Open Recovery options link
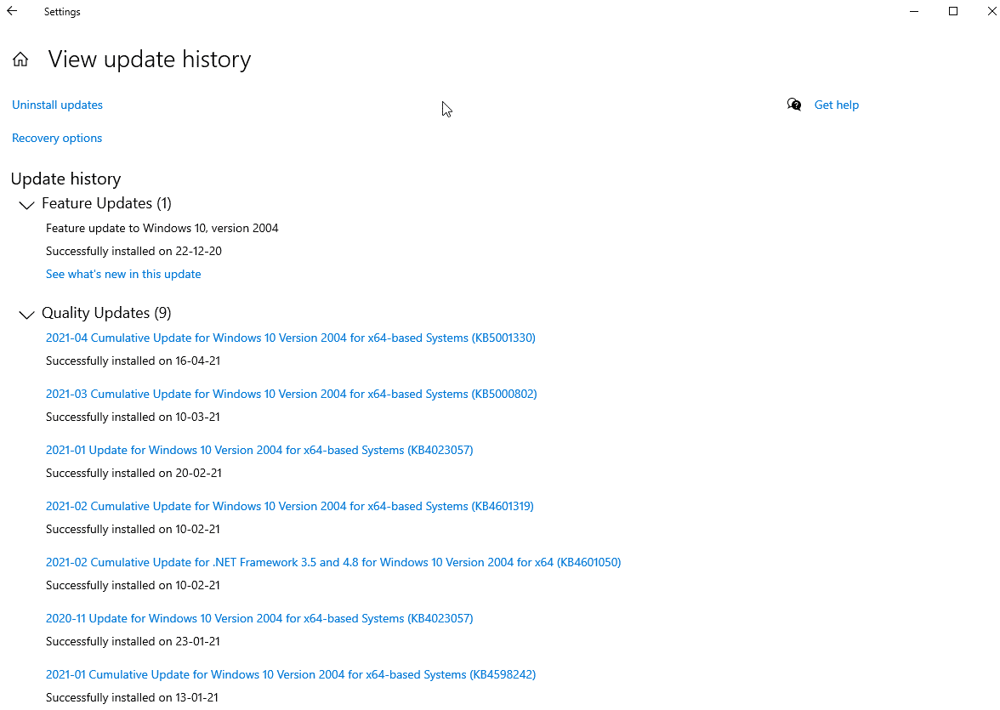Viewport: 1000px width, 710px height. [57, 138]
